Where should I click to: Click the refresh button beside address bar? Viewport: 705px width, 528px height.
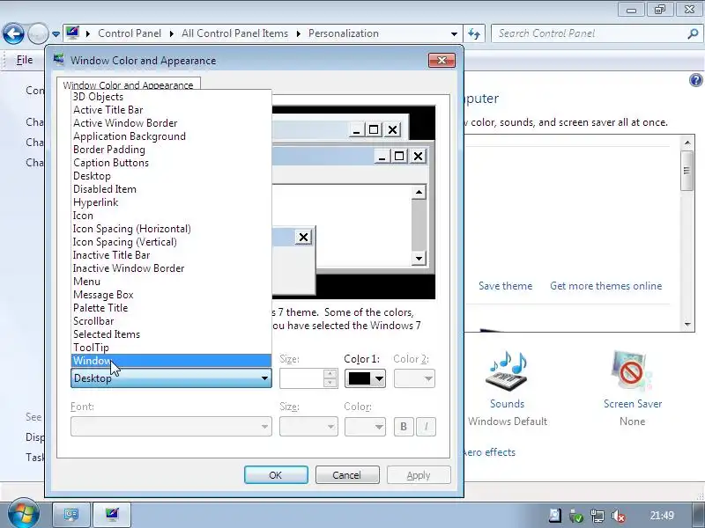474,33
